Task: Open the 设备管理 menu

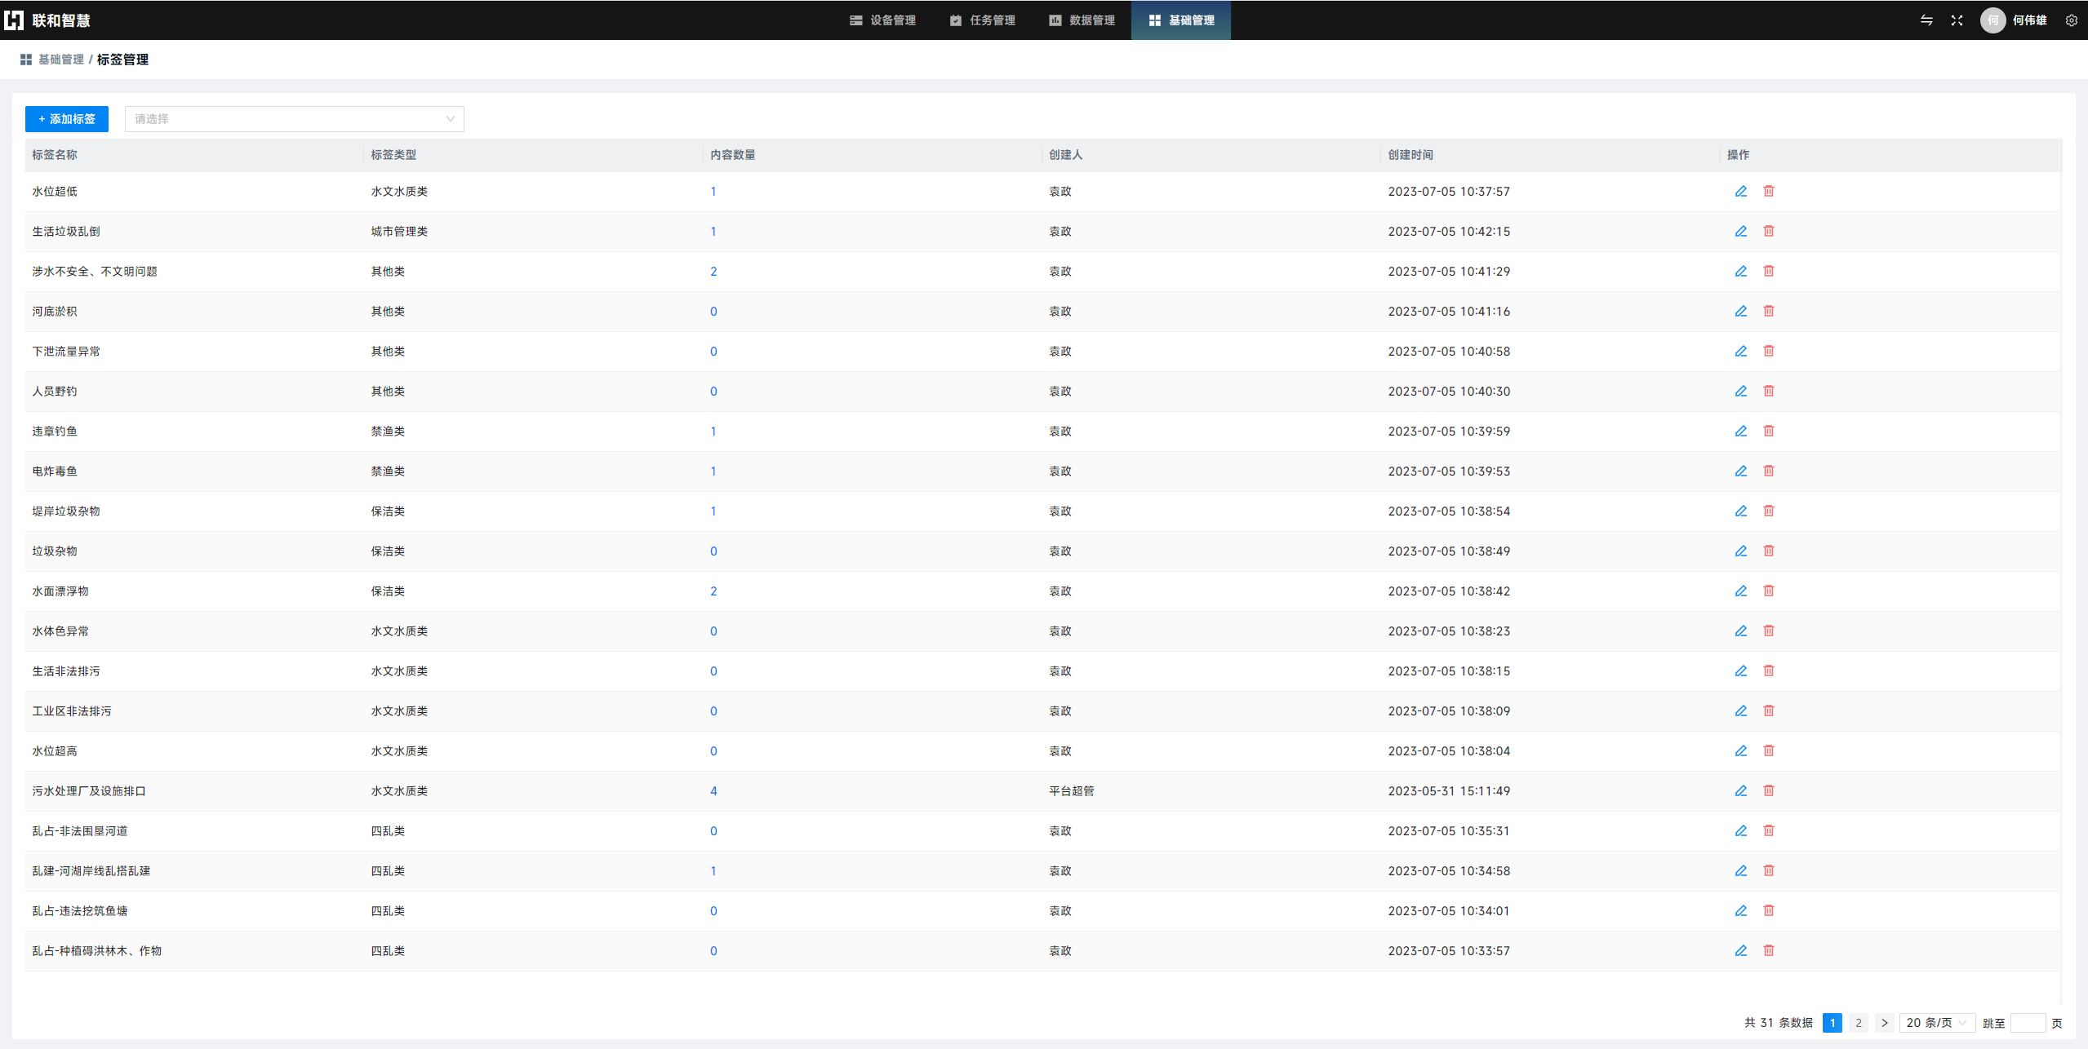Action: (x=882, y=20)
